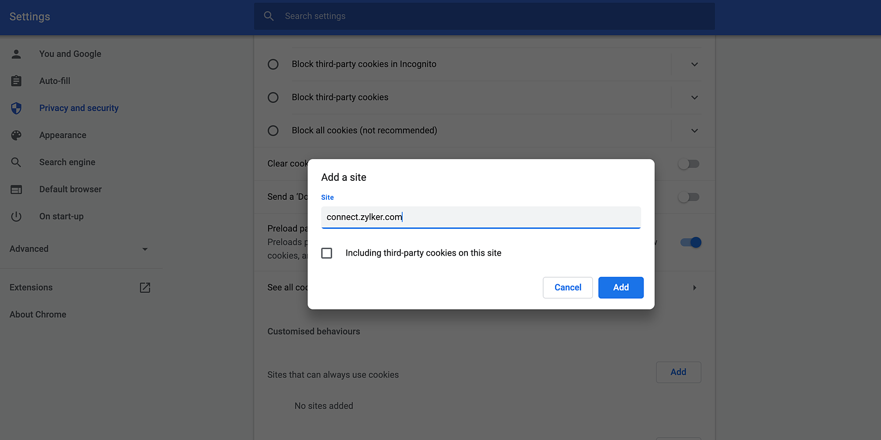The width and height of the screenshot is (881, 440).
Task: Open Extensions via external link icon
Action: point(145,288)
